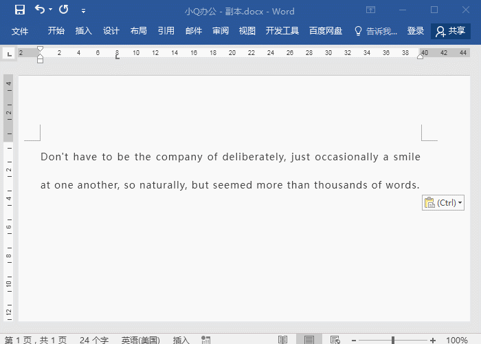The image size is (481, 344).
Task: Switch to the 邮件 (Mailings) tab
Action: (x=194, y=31)
